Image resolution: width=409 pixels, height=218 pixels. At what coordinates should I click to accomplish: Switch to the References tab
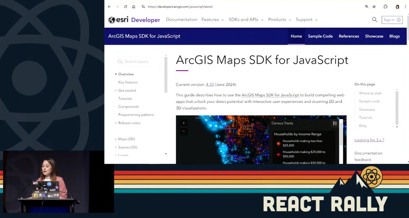point(349,36)
